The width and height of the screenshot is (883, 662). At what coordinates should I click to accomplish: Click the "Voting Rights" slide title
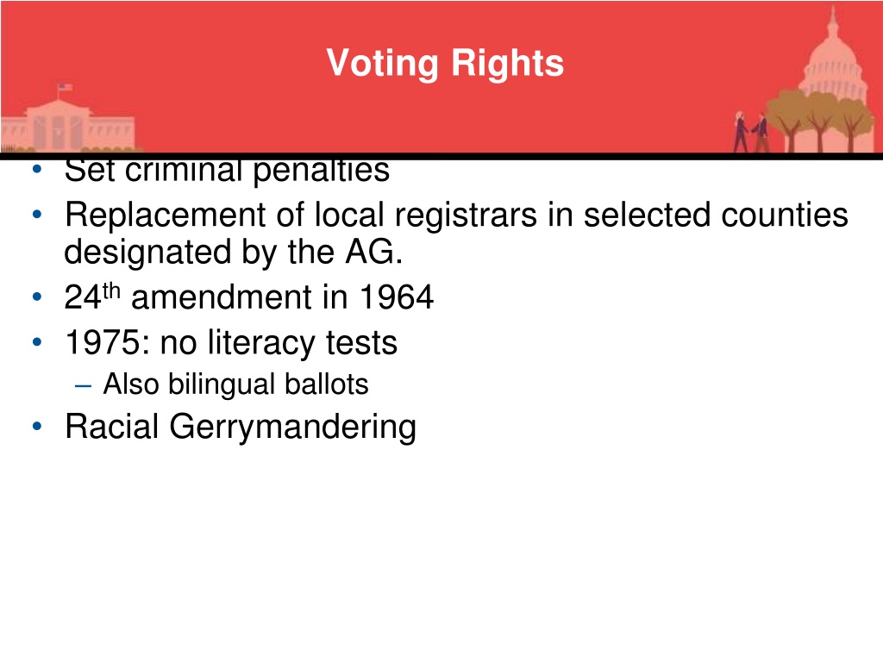445,63
